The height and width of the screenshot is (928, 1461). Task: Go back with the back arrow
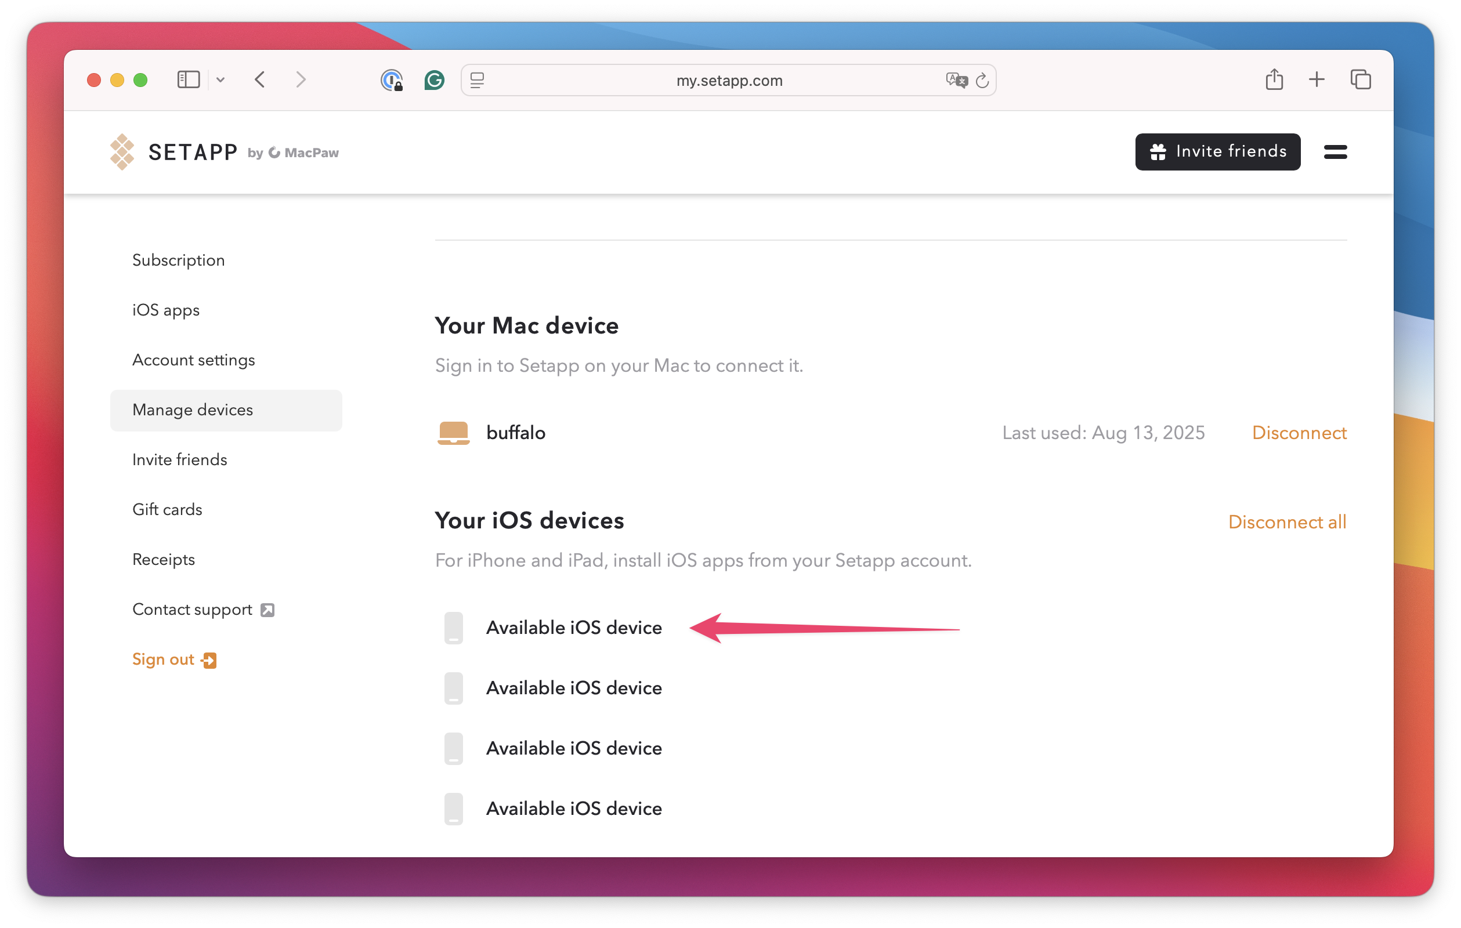[x=261, y=79]
